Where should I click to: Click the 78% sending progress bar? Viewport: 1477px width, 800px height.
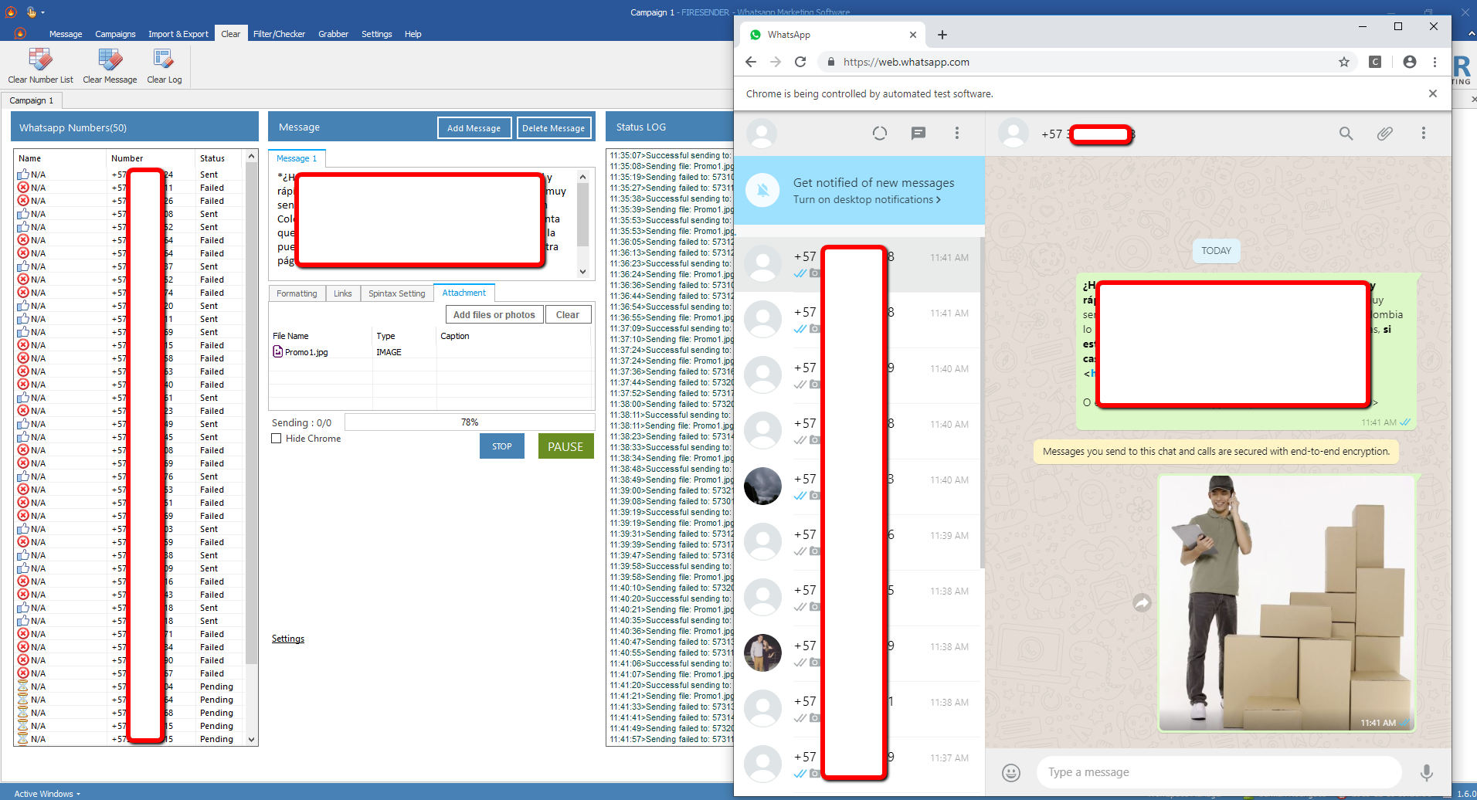click(x=470, y=422)
